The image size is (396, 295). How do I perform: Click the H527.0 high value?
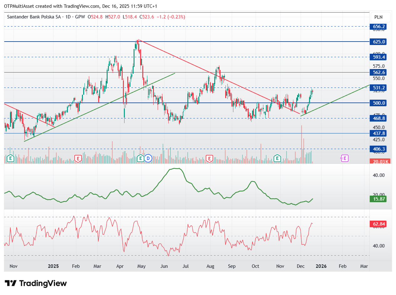click(113, 17)
